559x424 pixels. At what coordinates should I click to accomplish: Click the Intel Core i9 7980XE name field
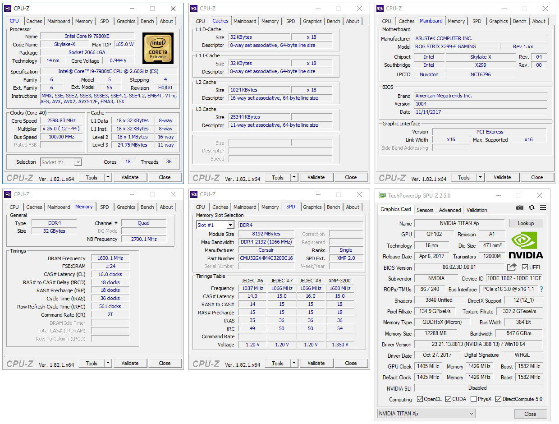(87, 36)
